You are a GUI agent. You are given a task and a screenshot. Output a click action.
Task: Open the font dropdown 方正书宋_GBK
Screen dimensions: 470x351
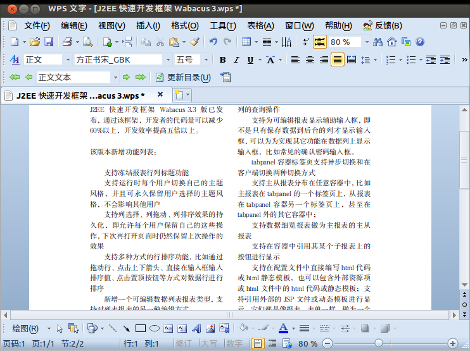coord(168,60)
